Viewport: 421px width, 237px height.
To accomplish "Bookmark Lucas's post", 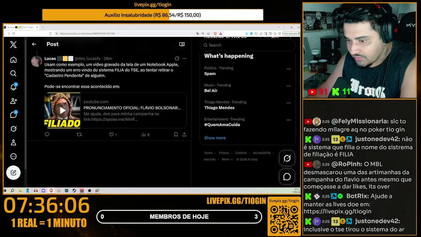I will [x=176, y=134].
